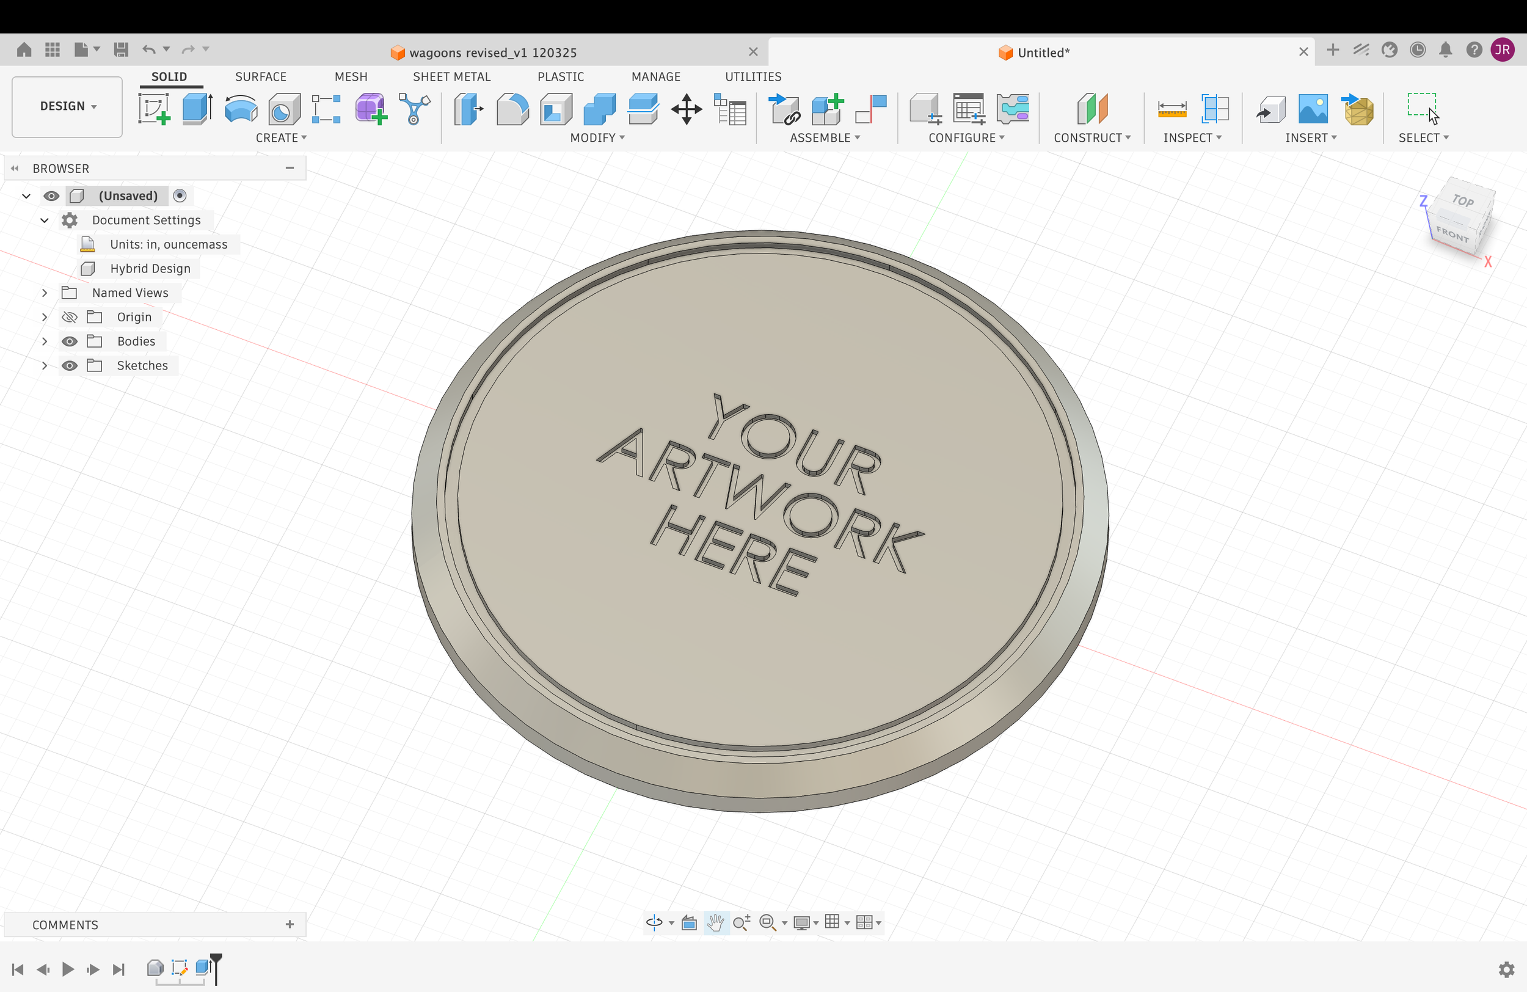Image resolution: width=1527 pixels, height=992 pixels.
Task: Switch to the SHEET METAL tab
Action: pyautogui.click(x=451, y=76)
